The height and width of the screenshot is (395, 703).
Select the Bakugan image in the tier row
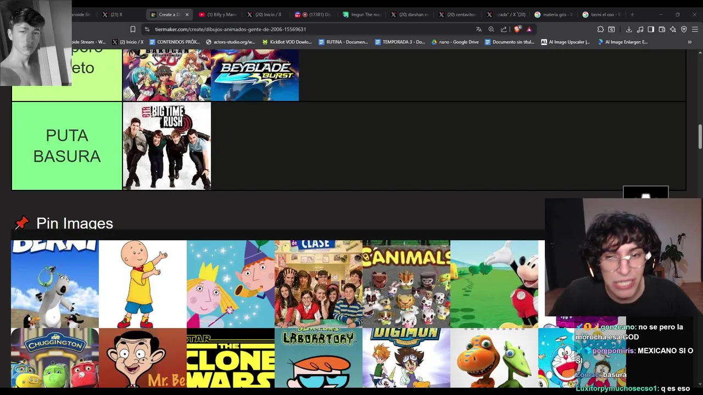167,75
